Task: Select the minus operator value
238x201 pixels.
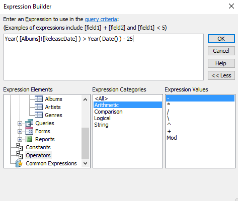Action: [200, 98]
